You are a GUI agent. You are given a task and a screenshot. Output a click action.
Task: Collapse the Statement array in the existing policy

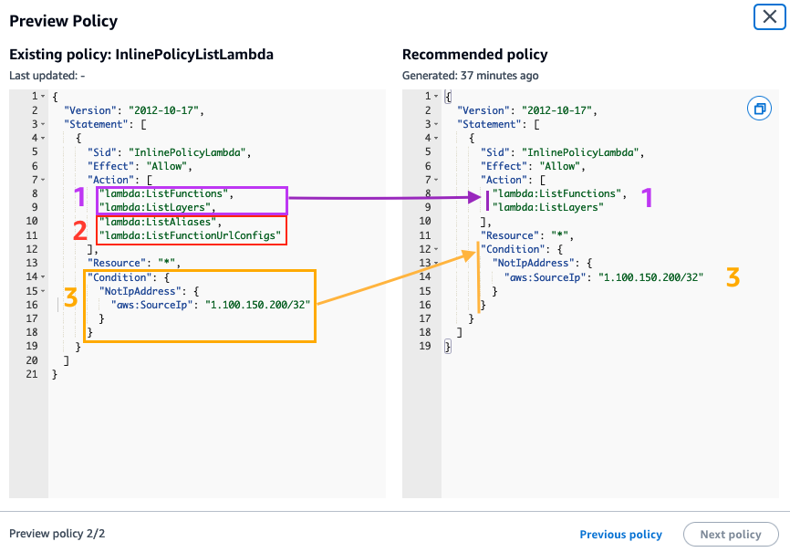tap(43, 123)
